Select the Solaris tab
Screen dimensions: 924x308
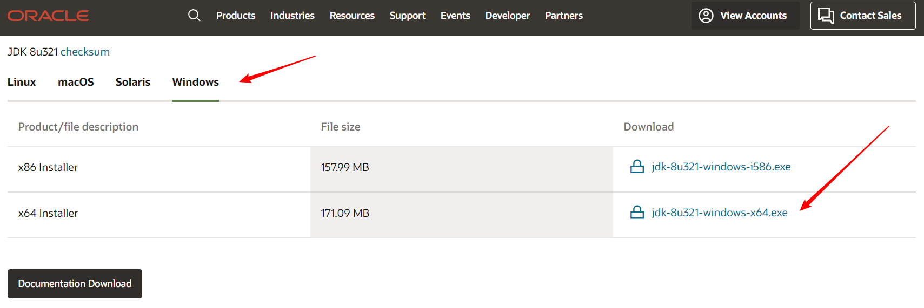click(132, 82)
